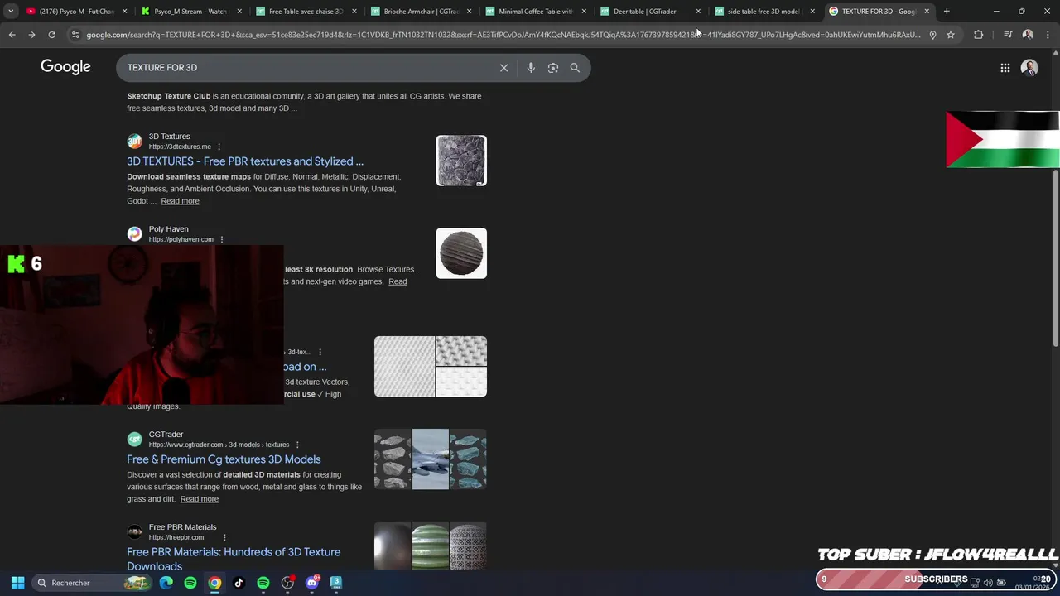Open Google Lens image search icon

point(553,68)
